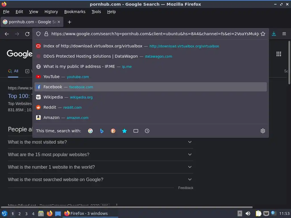Expand 'What is the number 1 website' question
Screen dimensions: 291x218
(101, 167)
